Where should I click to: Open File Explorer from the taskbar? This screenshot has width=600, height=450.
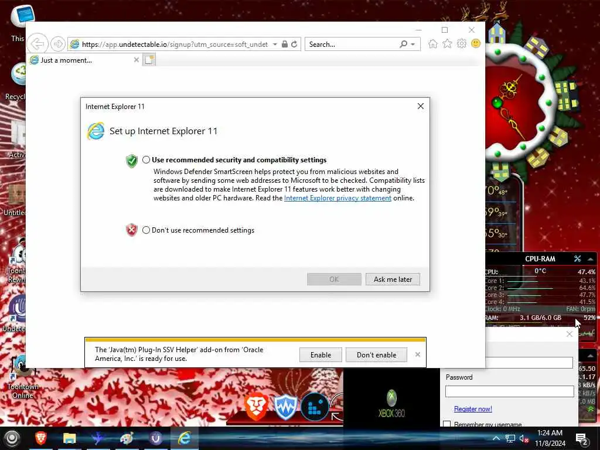tap(70, 438)
